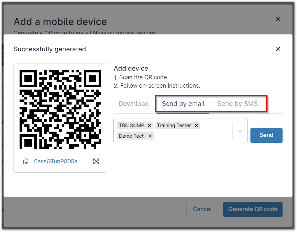297x232 pixels.
Task: Cancel the dialog with Cancel button
Action: 202,209
